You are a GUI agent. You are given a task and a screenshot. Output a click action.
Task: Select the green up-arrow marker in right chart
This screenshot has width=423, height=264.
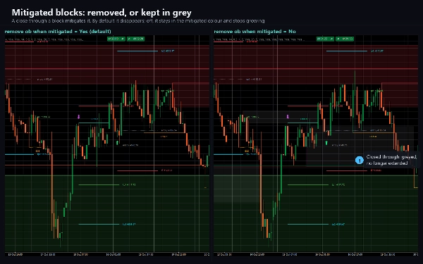click(x=326, y=142)
